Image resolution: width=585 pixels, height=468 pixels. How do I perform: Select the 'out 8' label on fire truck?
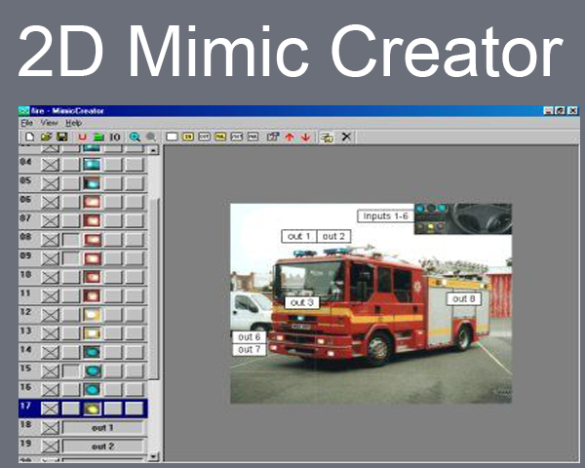click(464, 298)
